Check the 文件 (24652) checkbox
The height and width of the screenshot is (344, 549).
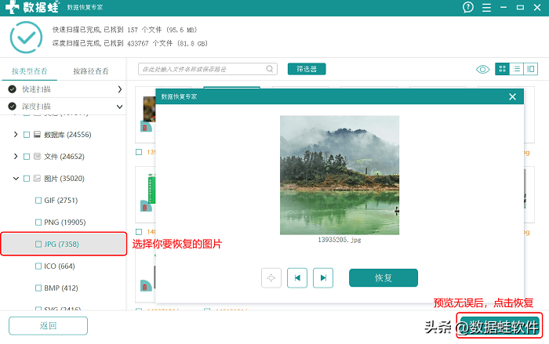click(x=26, y=157)
